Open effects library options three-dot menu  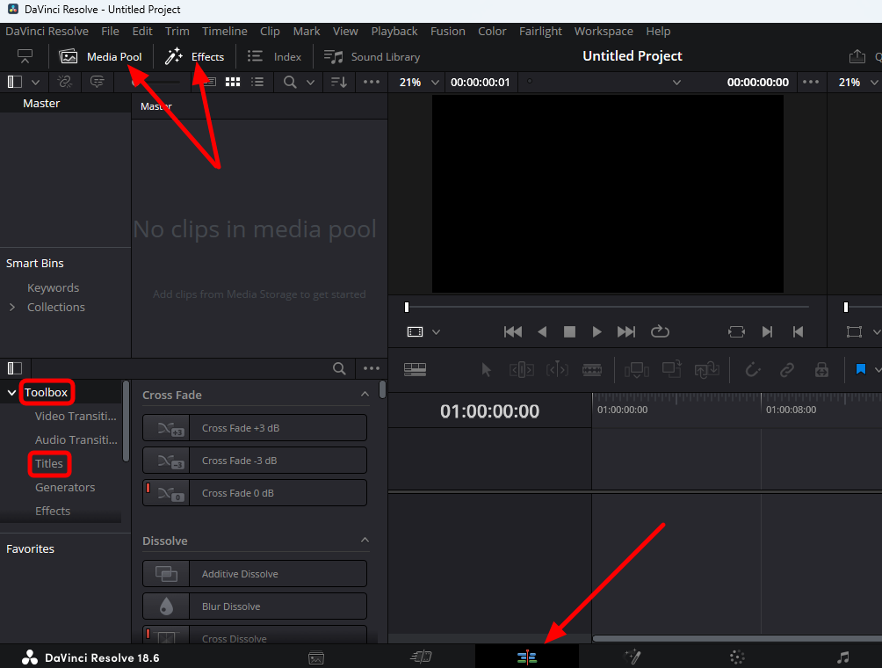pos(372,368)
